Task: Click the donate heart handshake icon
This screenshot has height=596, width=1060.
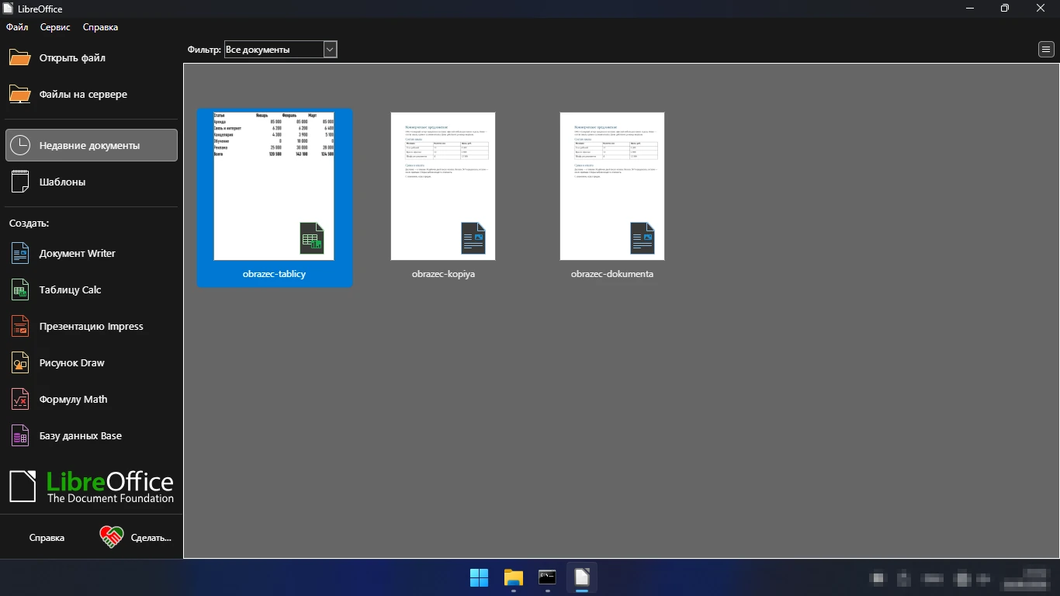Action: tap(112, 537)
